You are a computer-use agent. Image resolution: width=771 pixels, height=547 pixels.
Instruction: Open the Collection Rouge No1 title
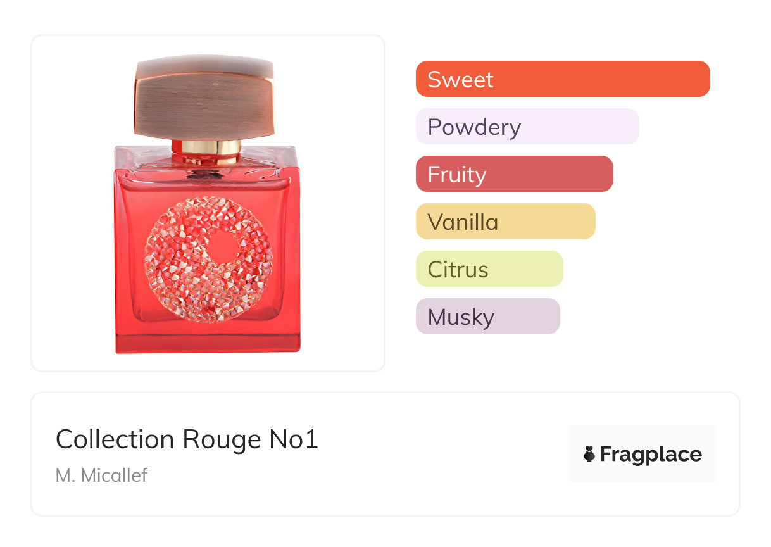coord(187,439)
